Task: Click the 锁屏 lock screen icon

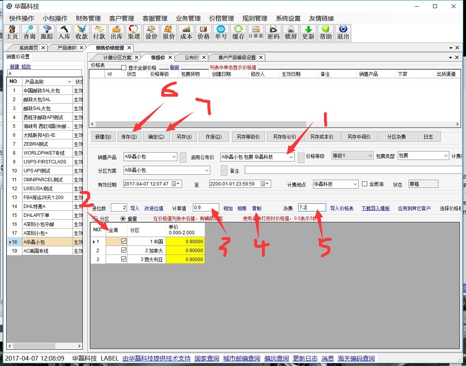Action: tap(291, 32)
